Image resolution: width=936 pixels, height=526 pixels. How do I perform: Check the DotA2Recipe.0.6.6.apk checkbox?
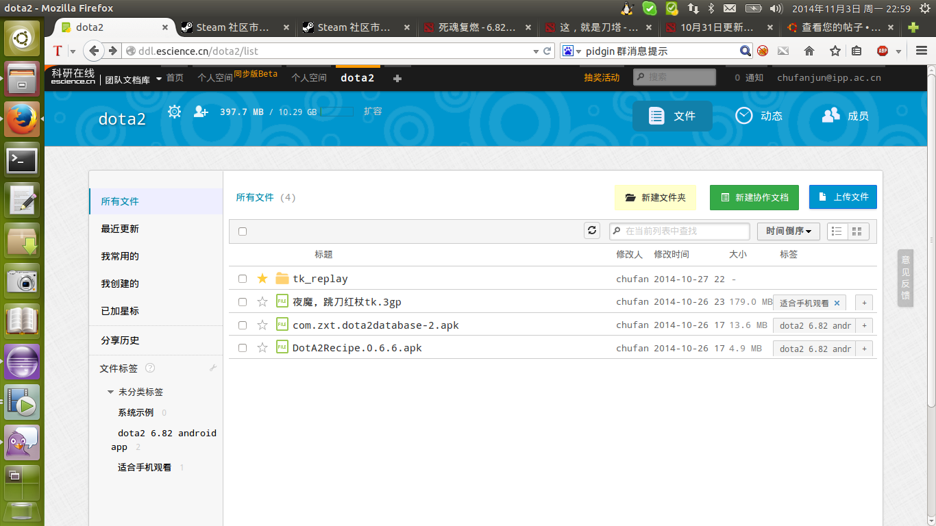point(243,348)
